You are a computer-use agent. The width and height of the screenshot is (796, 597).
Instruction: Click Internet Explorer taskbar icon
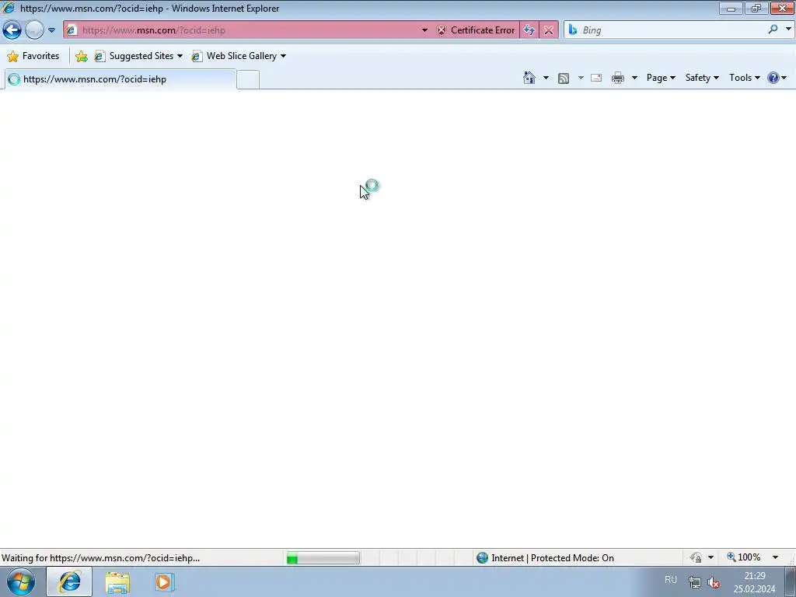pos(69,581)
